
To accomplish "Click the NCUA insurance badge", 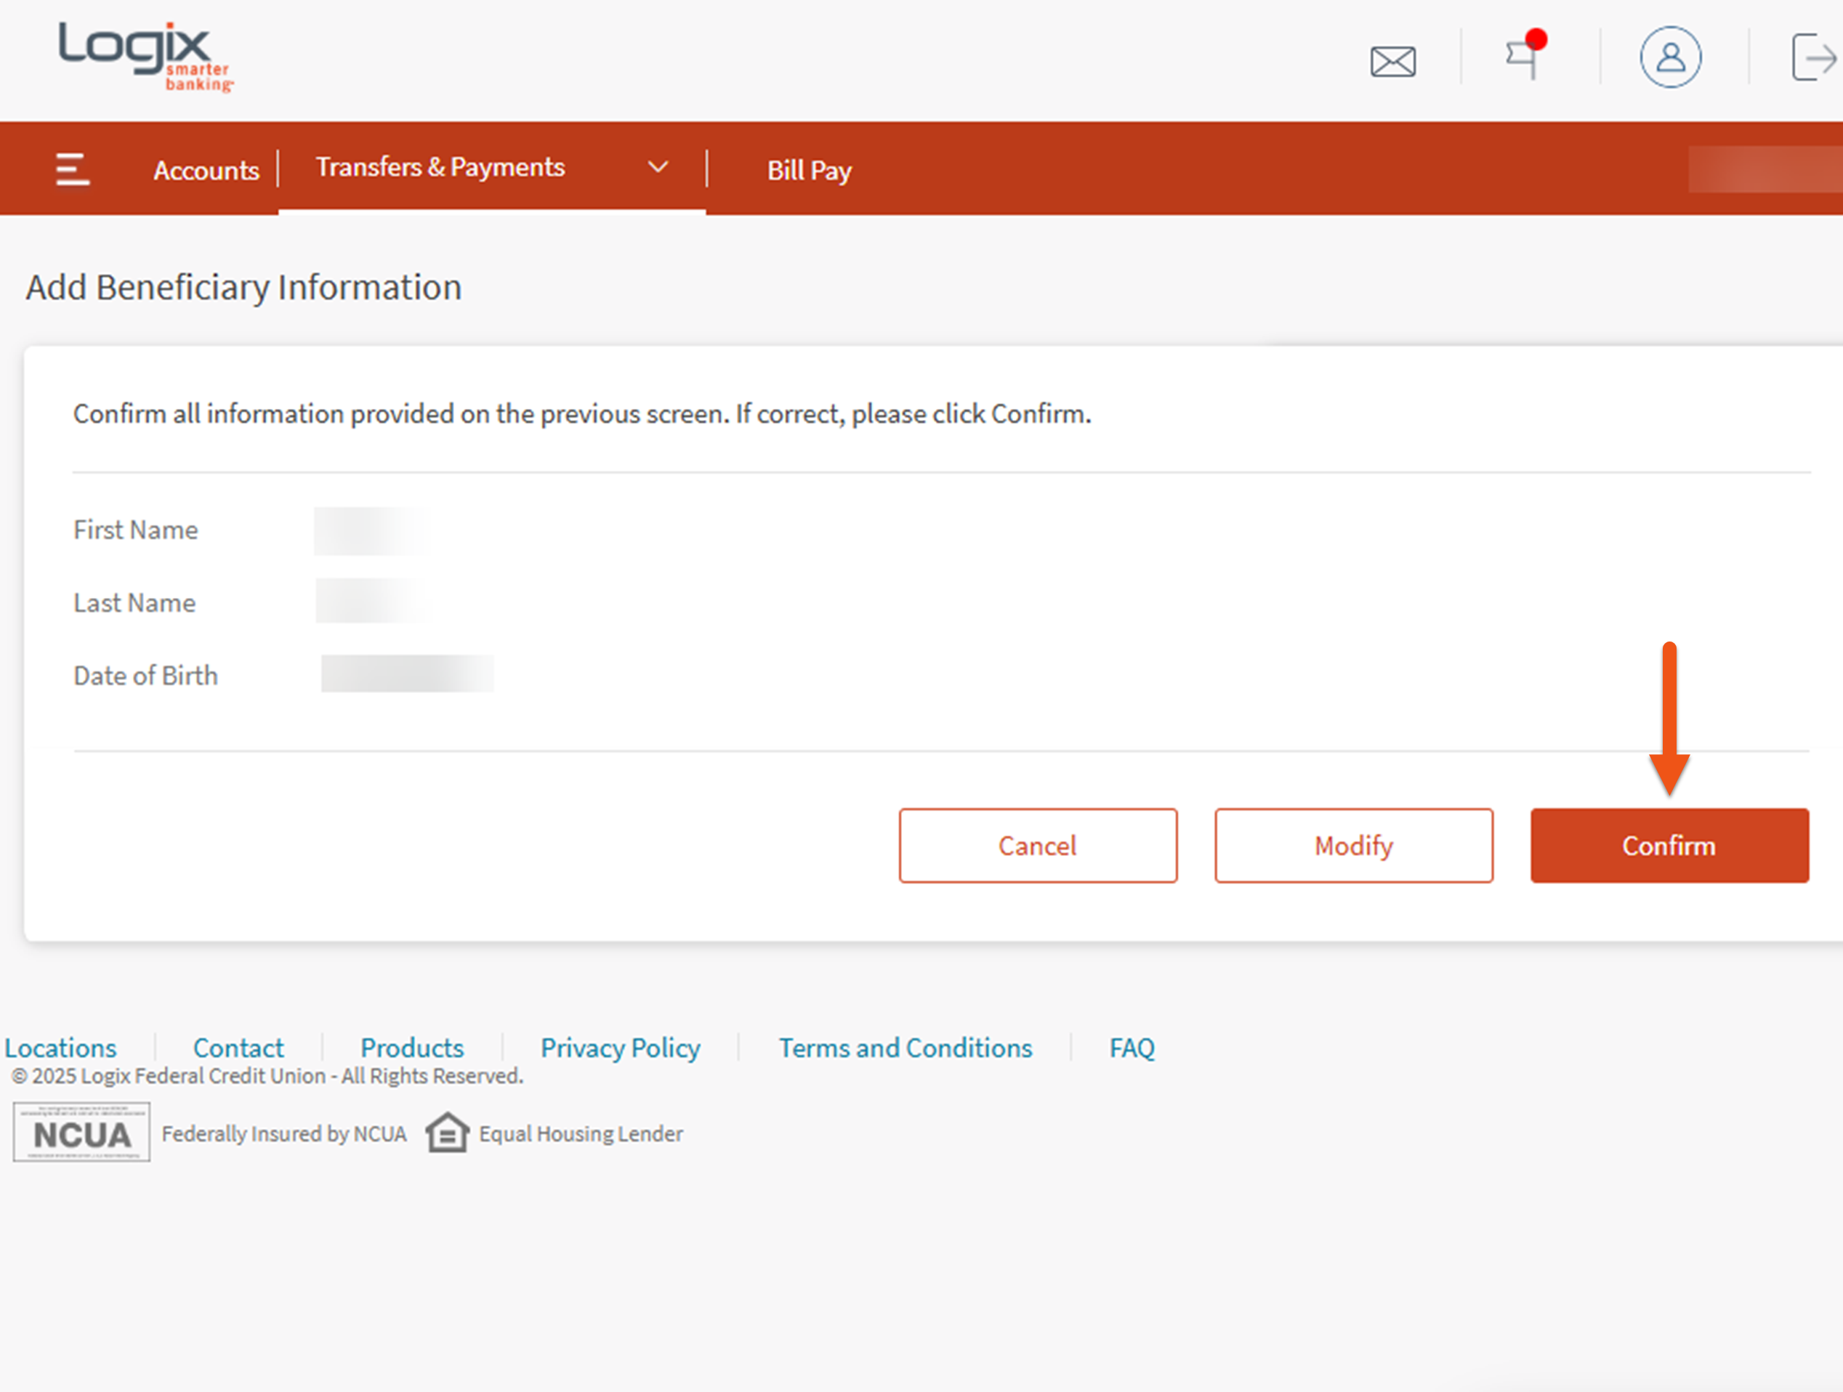I will [81, 1132].
